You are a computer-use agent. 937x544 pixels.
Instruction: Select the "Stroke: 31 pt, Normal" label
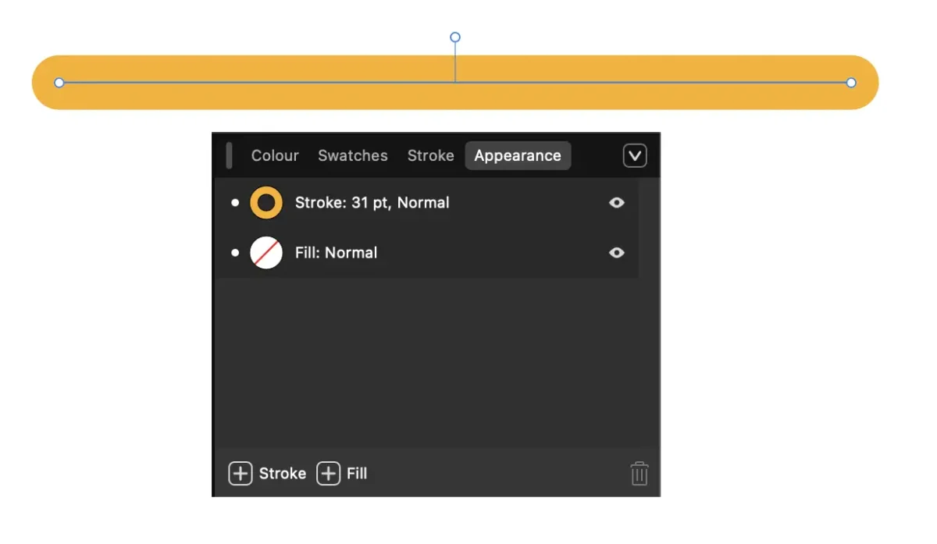coord(372,203)
